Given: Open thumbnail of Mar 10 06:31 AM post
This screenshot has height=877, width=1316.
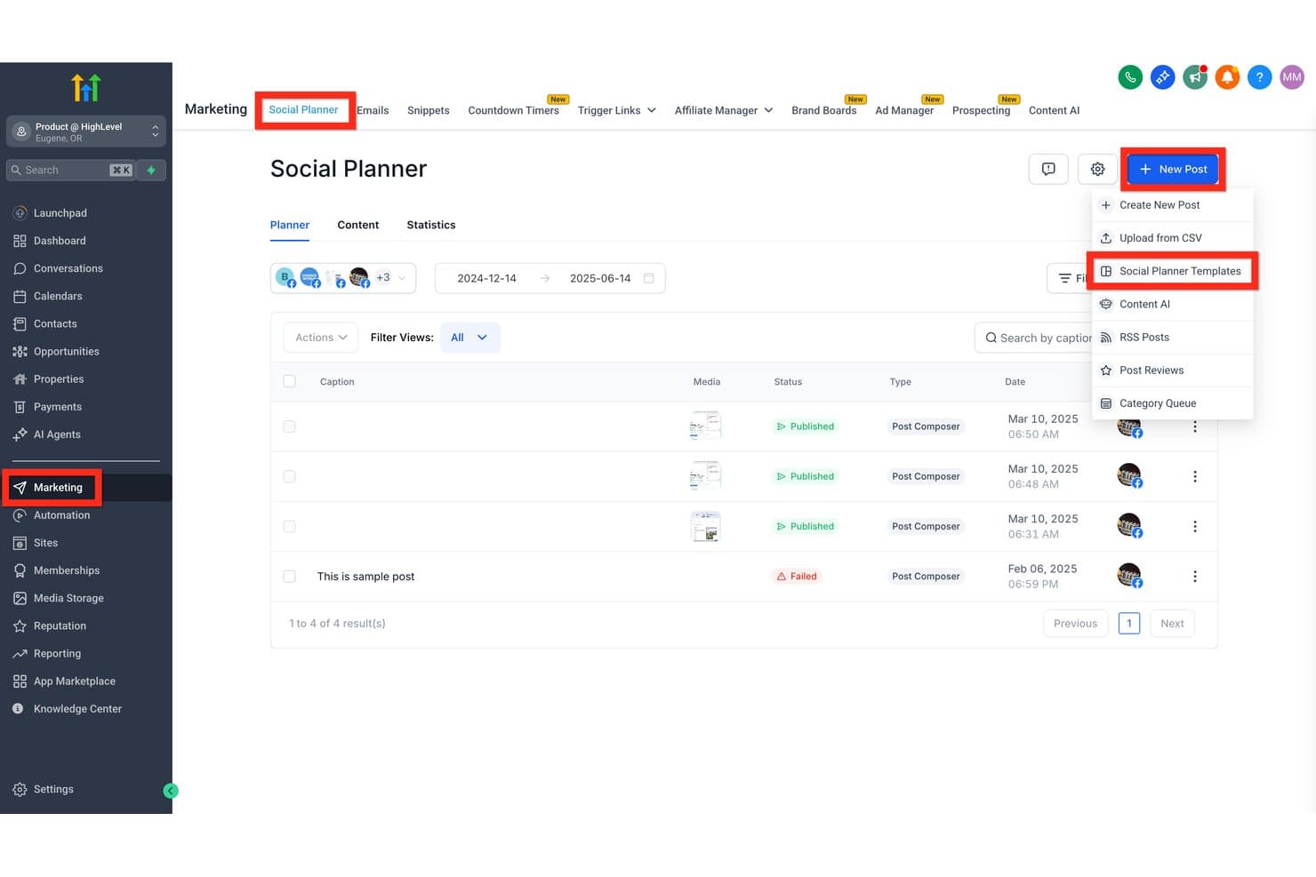Looking at the screenshot, I should tap(706, 526).
